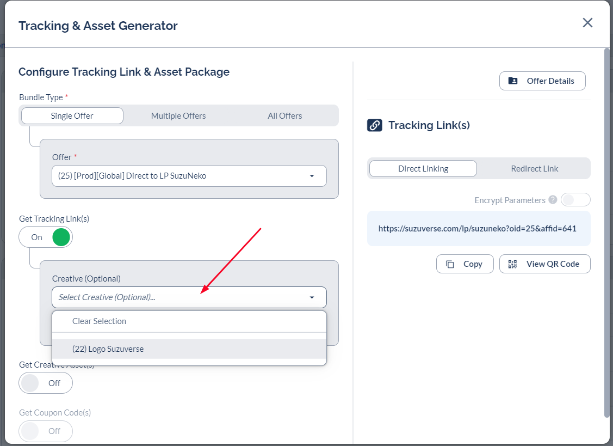The width and height of the screenshot is (613, 446).
Task: Click the suzuverse.com tracking link URL
Action: pos(477,229)
